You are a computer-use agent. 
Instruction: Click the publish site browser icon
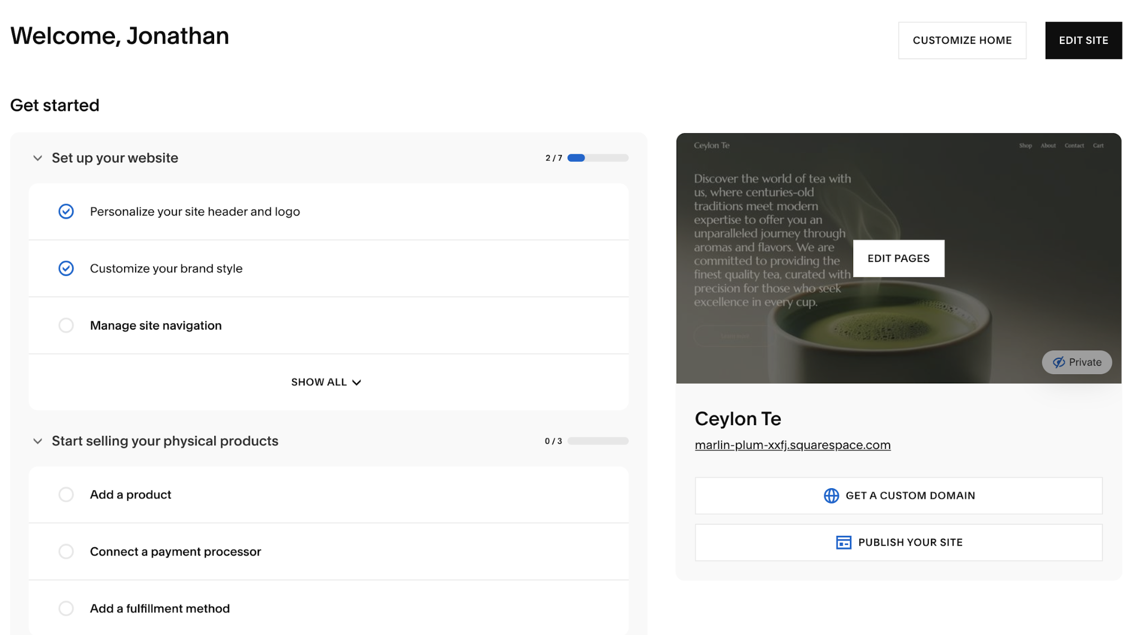(843, 542)
